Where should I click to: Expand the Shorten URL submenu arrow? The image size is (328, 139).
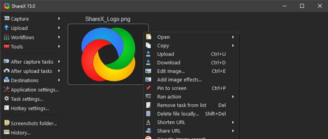233,122
